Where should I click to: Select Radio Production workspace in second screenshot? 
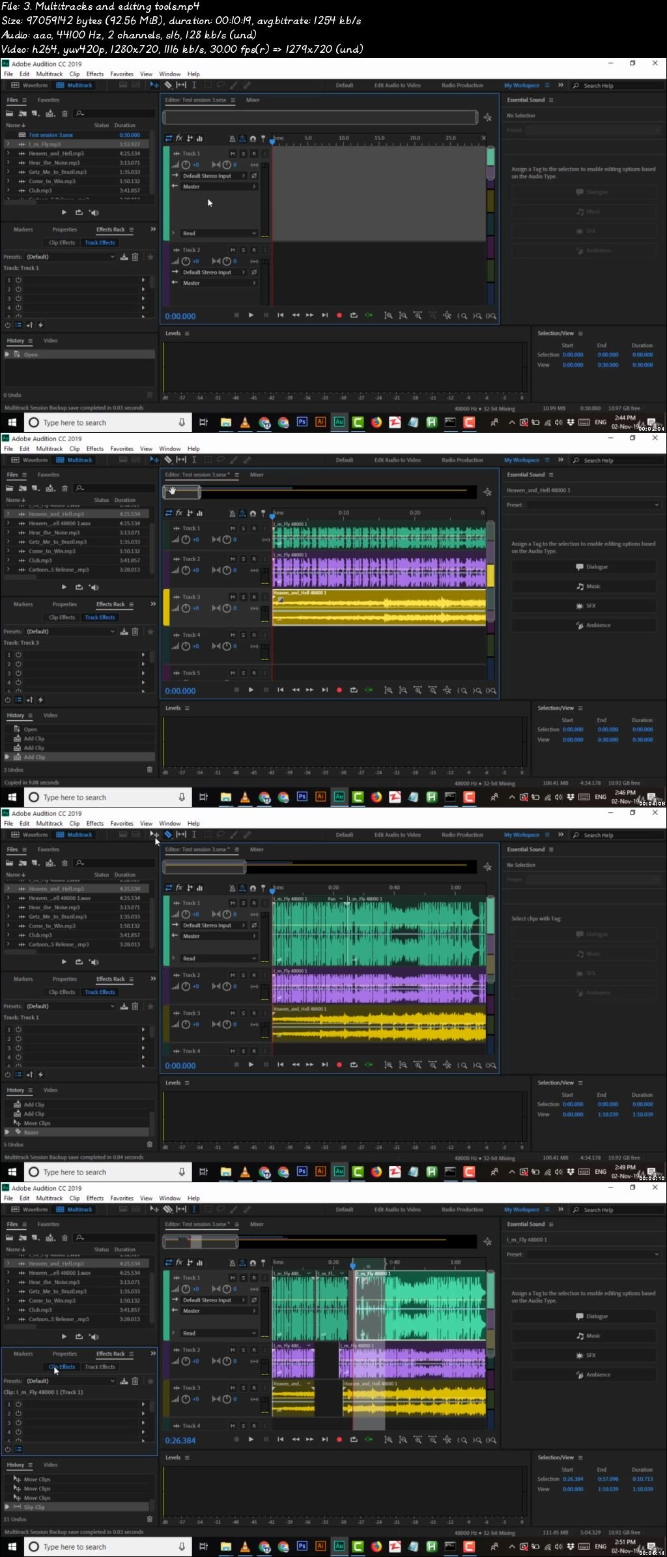tap(462, 460)
